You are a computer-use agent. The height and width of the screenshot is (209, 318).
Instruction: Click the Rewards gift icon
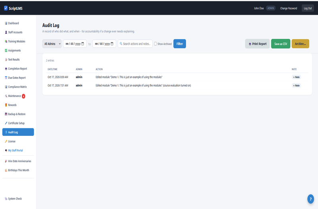tap(6, 105)
